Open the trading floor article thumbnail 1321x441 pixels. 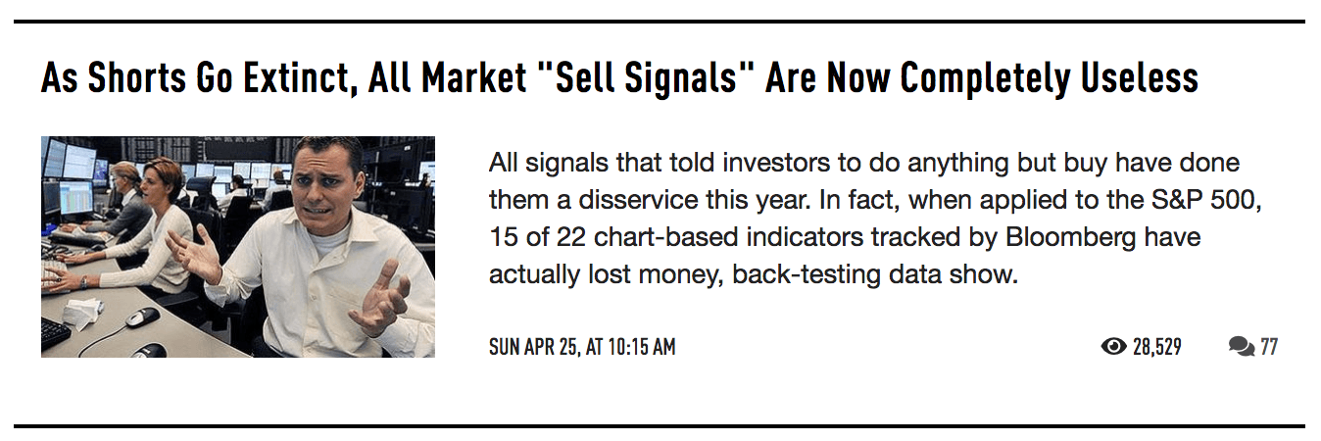tap(238, 246)
